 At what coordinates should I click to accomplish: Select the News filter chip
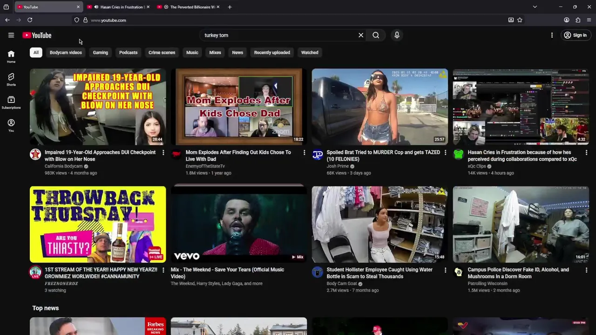click(237, 53)
